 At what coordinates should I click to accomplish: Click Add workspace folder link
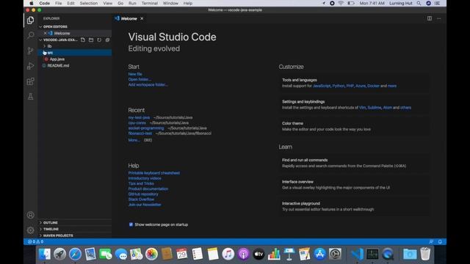[148, 85]
